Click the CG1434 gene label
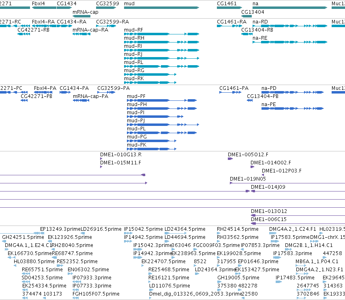The height and width of the screenshot is (300, 345). [66, 4]
